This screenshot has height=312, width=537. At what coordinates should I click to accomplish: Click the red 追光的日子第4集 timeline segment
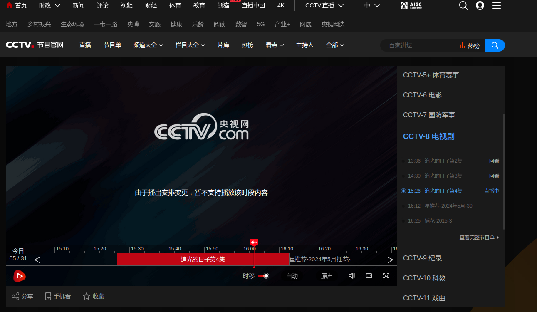[203, 259]
